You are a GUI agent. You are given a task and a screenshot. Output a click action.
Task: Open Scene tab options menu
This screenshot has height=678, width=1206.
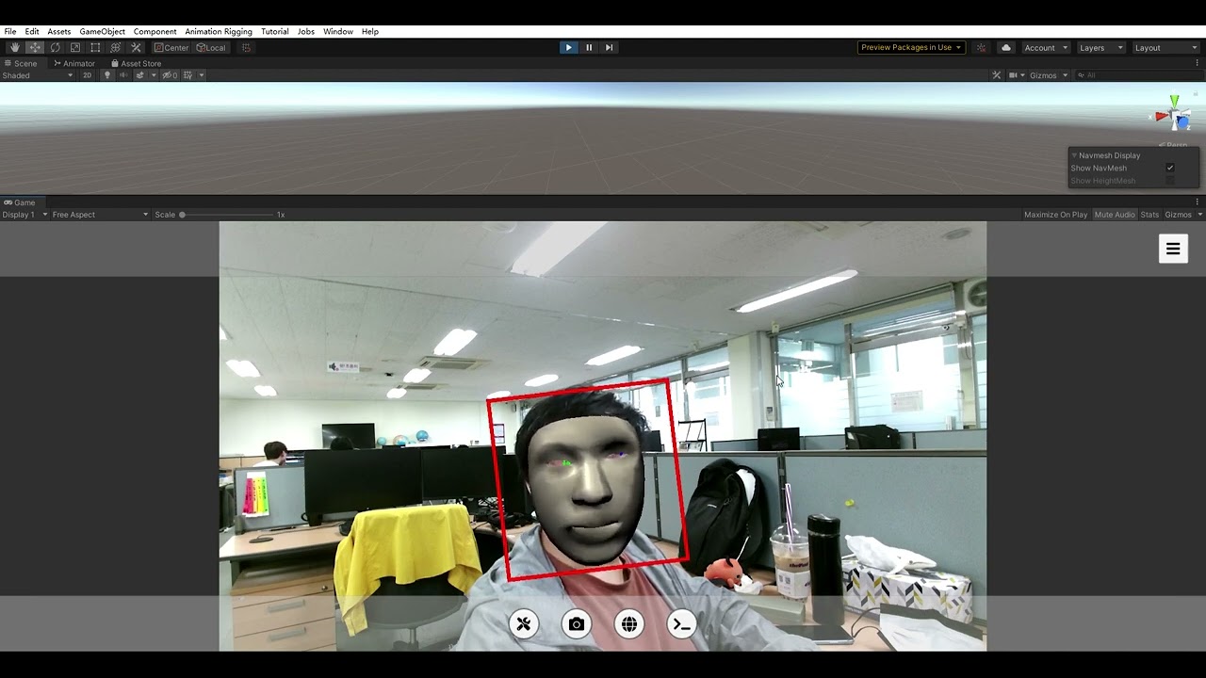point(1198,63)
